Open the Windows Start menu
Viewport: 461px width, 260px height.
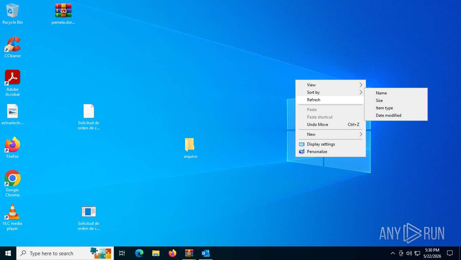click(8, 253)
